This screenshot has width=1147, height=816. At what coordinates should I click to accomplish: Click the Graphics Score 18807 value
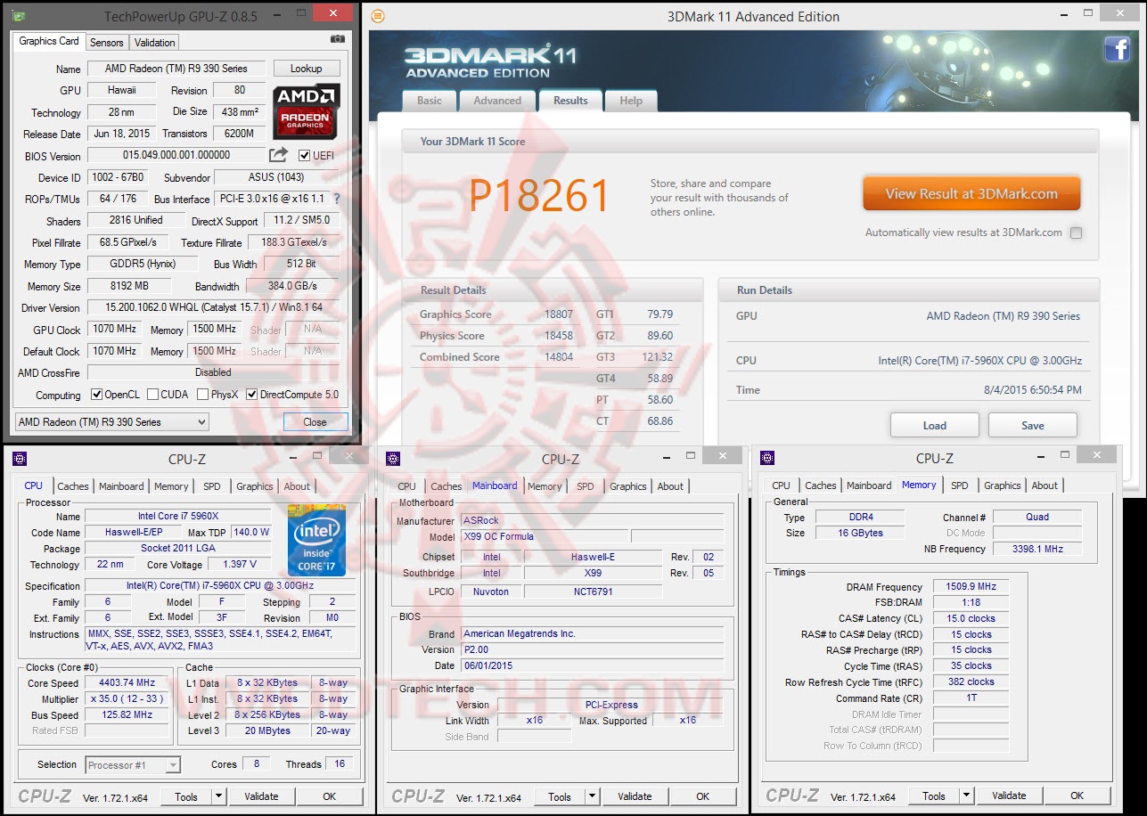(559, 314)
